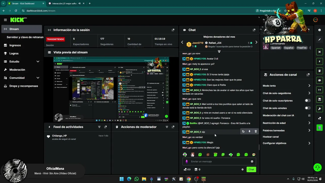
Task: Open Chat de solo-seguidores options
Action: (286, 93)
